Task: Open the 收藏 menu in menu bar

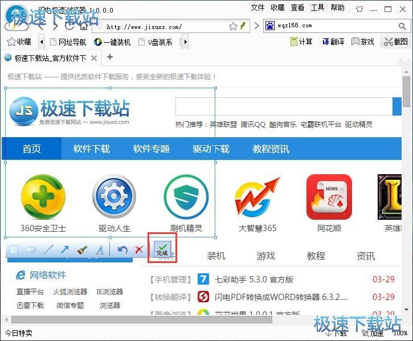Action: coord(277,7)
